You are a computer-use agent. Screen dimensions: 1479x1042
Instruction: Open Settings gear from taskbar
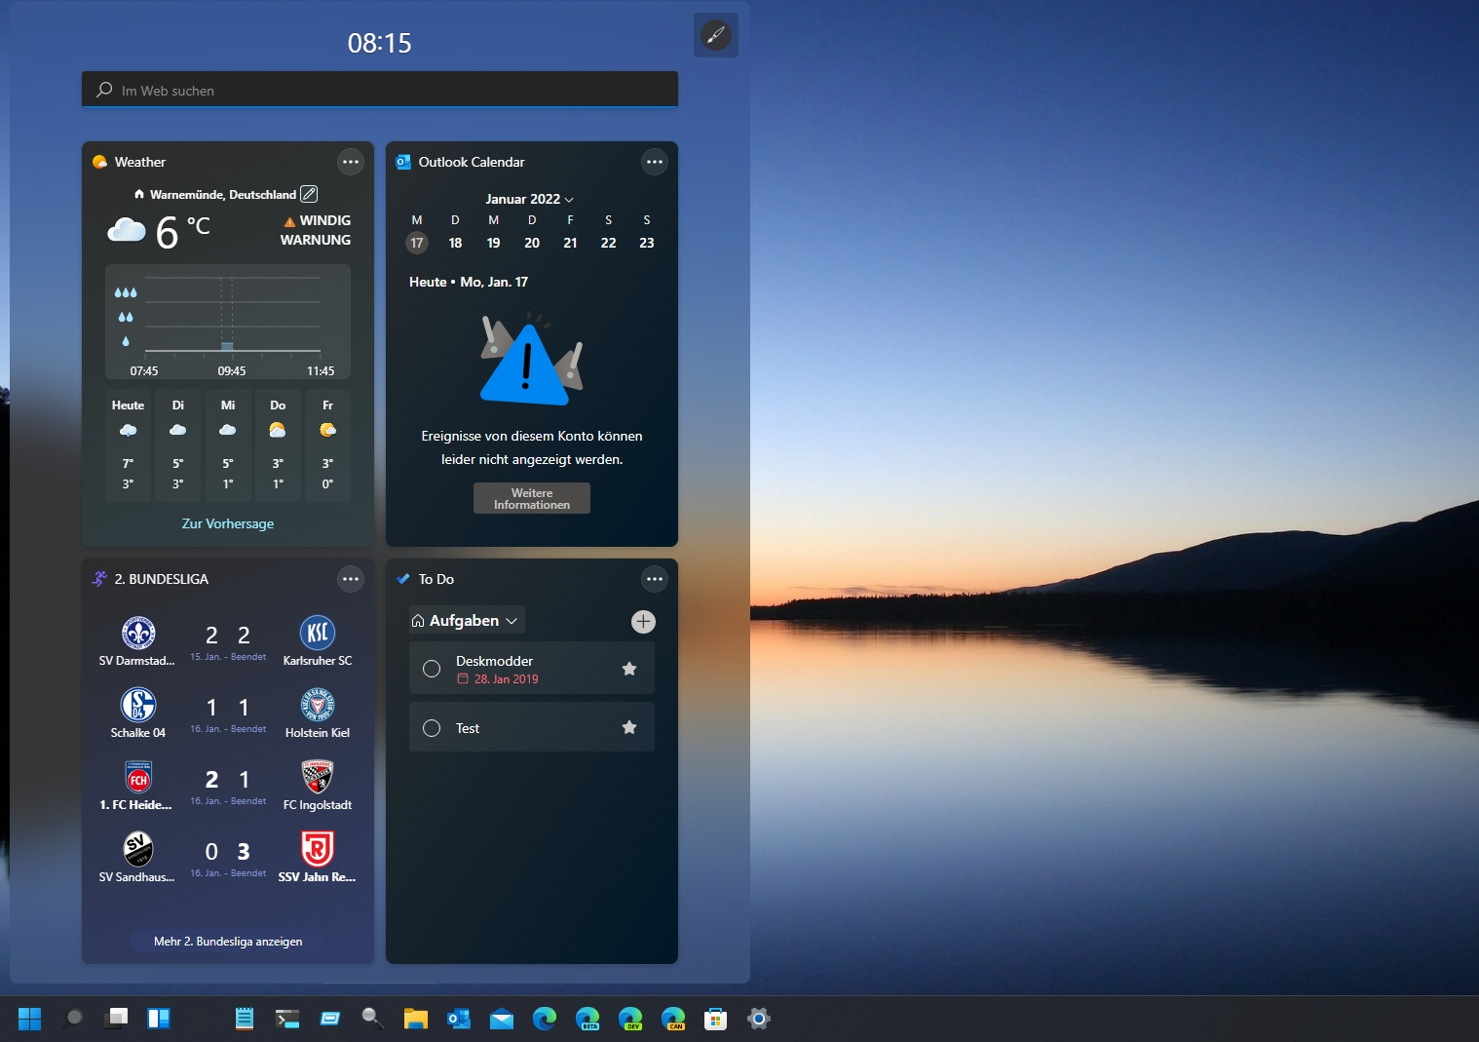tap(759, 1019)
